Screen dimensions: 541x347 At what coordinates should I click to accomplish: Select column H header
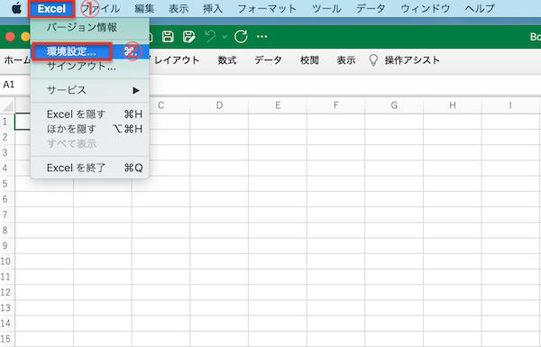tap(453, 105)
